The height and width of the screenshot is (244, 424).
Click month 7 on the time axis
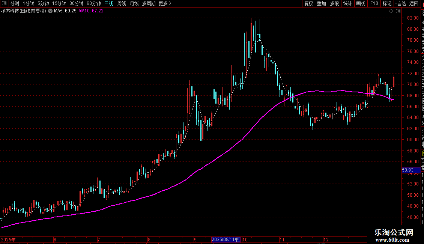(99, 239)
